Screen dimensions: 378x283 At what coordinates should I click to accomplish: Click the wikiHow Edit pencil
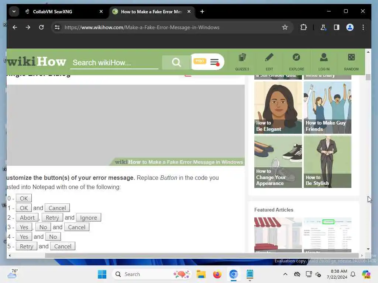click(x=269, y=62)
